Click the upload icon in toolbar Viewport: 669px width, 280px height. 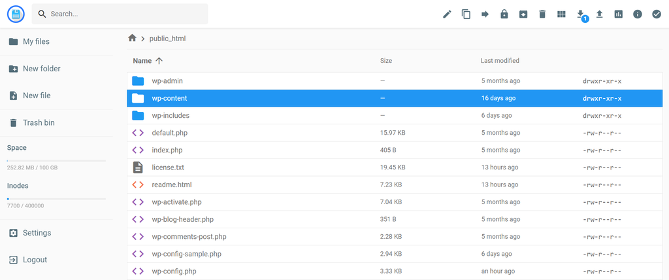[x=599, y=14]
